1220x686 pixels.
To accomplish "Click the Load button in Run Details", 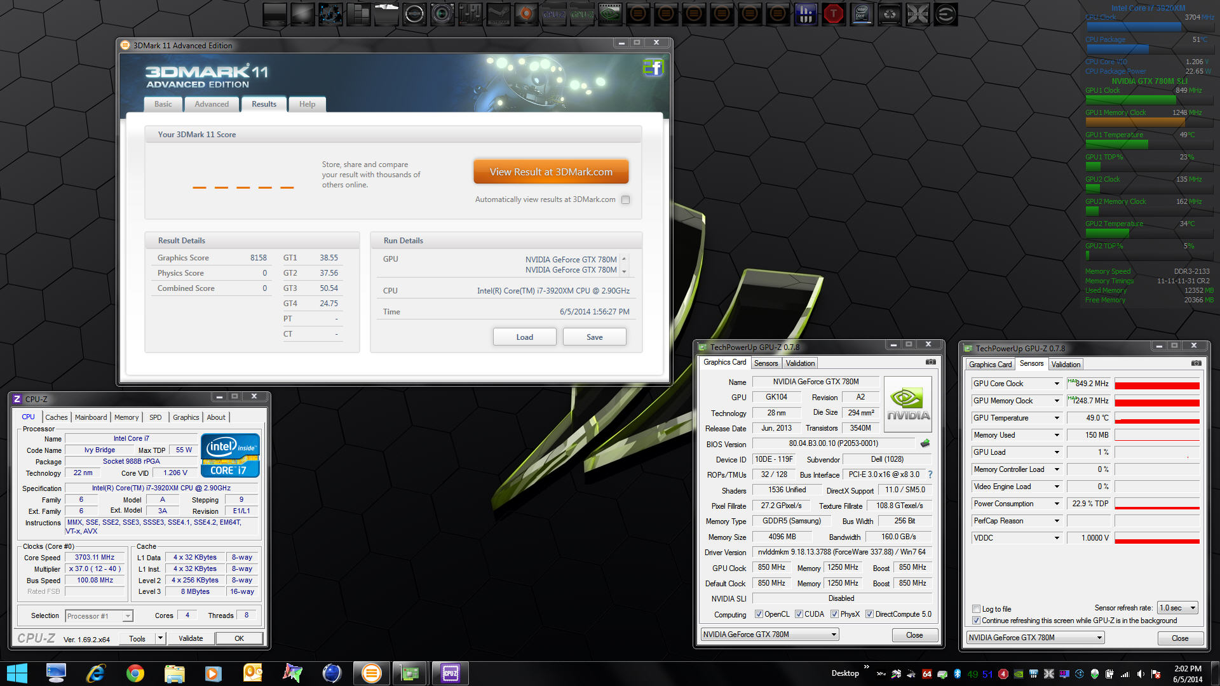I will (x=524, y=337).
